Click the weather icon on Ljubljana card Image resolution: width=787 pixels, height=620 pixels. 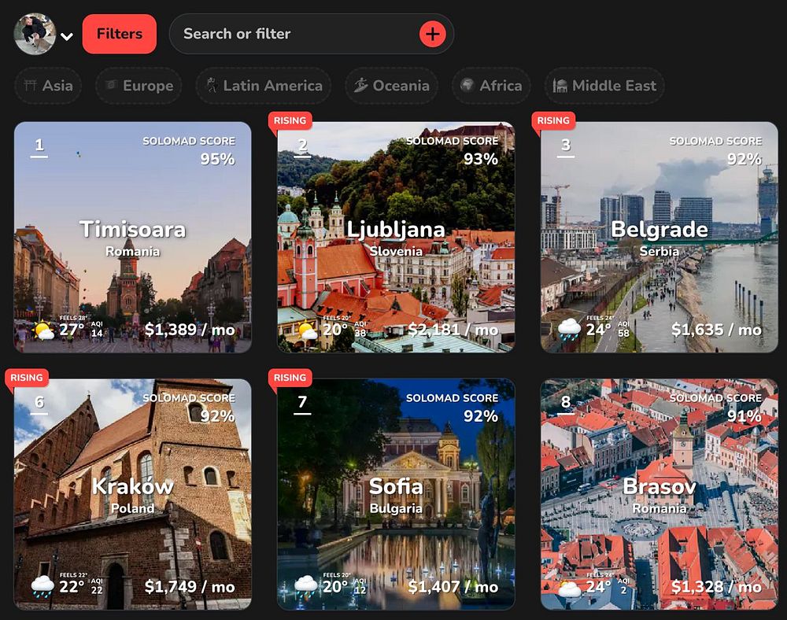[x=307, y=330]
